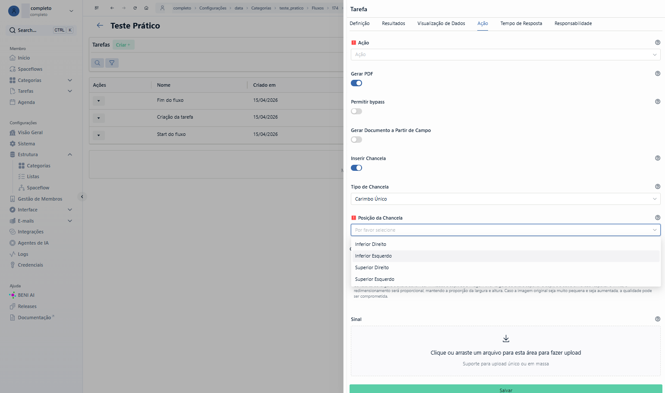665x393 pixels.
Task: Click the help icon beside Gerar PDF
Action: pos(658,73)
